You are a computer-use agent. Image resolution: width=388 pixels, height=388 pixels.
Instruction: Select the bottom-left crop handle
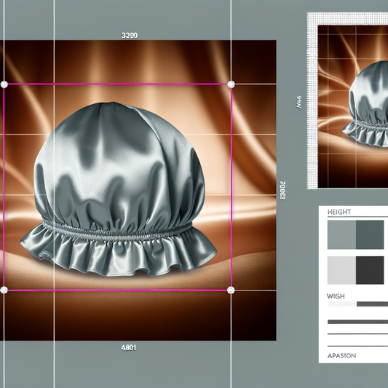click(4, 290)
